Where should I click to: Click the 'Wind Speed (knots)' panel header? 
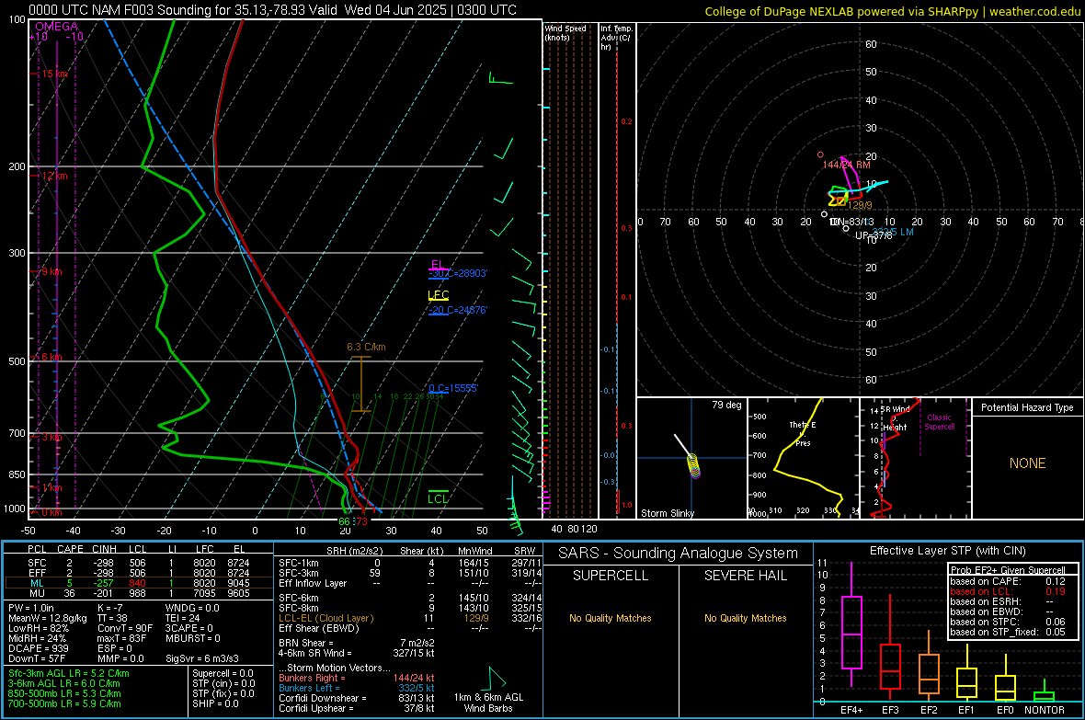[x=565, y=32]
